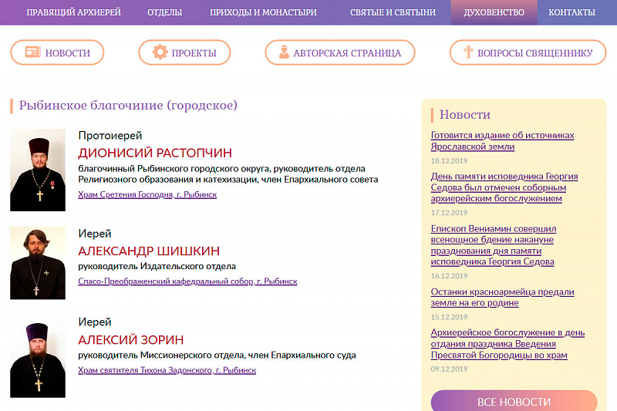The height and width of the screenshot is (411, 617).
Task: Click Иерей title above Александр Шишкин
Action: point(94,234)
